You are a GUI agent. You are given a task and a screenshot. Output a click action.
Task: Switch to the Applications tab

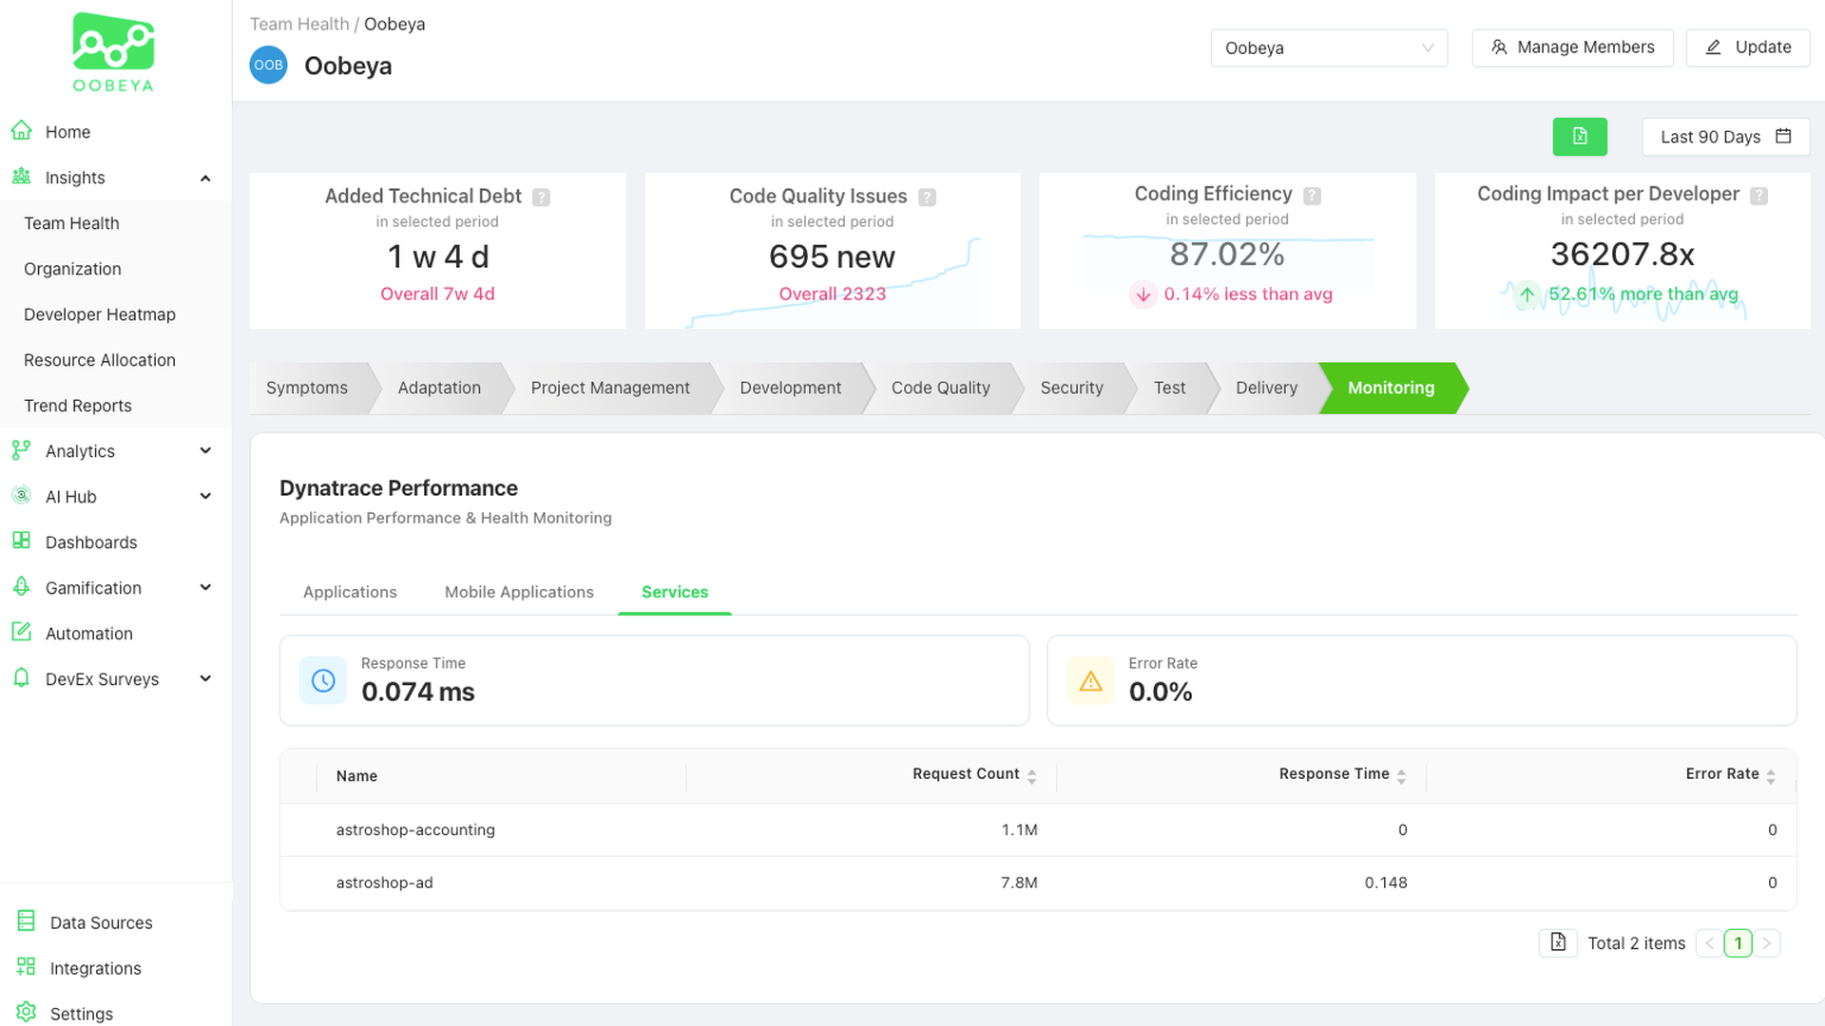click(x=350, y=592)
